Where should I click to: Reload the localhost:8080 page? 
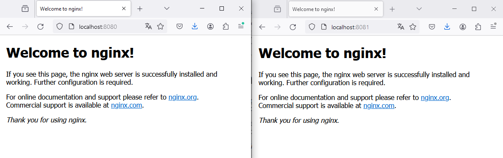pyautogui.click(x=40, y=27)
